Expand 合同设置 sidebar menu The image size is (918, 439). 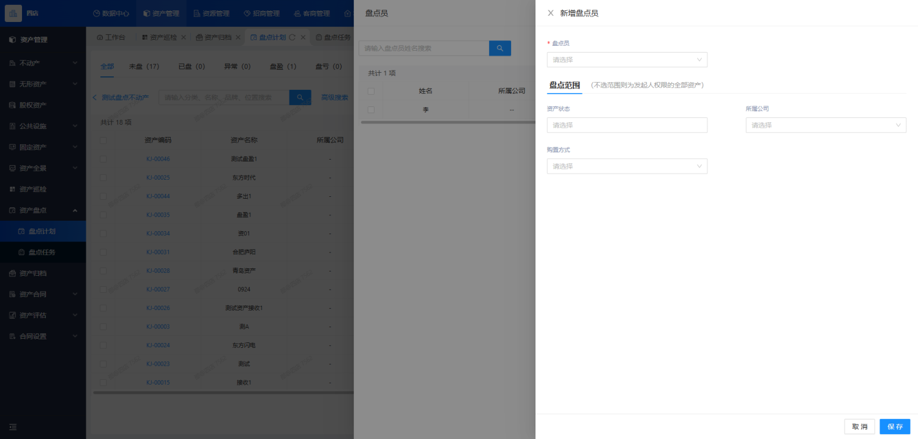click(43, 336)
